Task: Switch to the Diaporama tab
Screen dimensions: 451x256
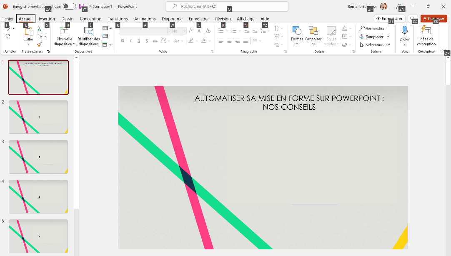Action: click(x=172, y=19)
